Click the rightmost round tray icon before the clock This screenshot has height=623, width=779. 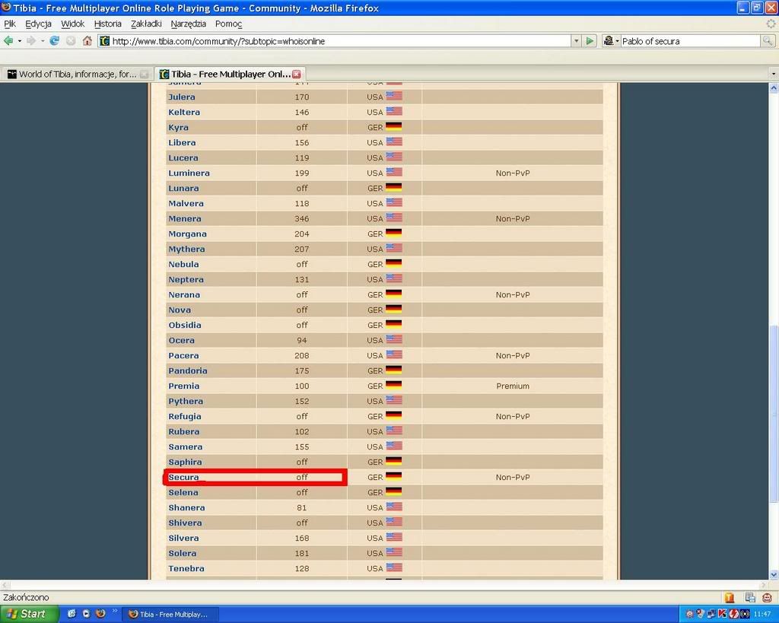pyautogui.click(x=745, y=614)
